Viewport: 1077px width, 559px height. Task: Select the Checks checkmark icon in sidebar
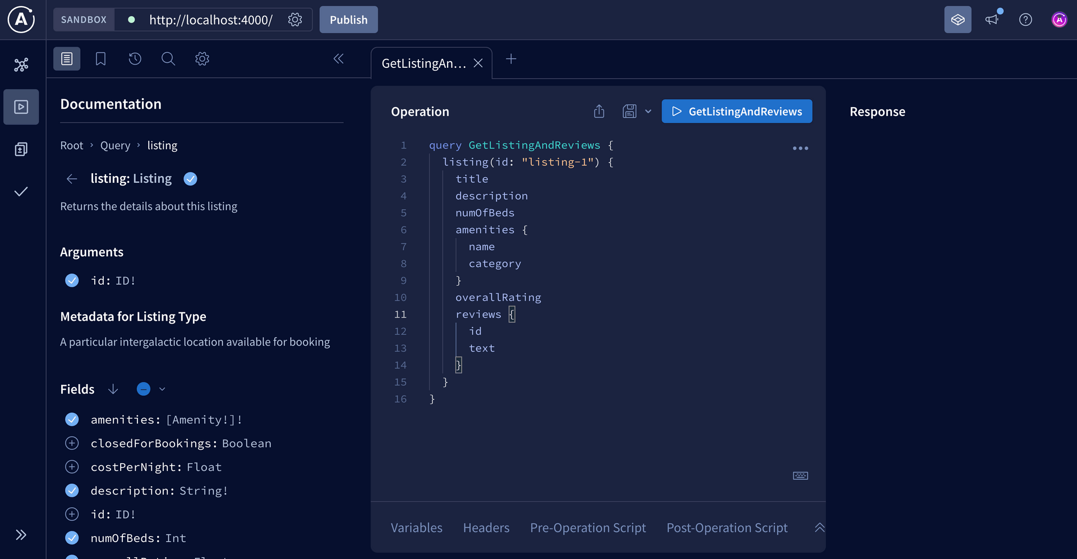click(x=21, y=191)
